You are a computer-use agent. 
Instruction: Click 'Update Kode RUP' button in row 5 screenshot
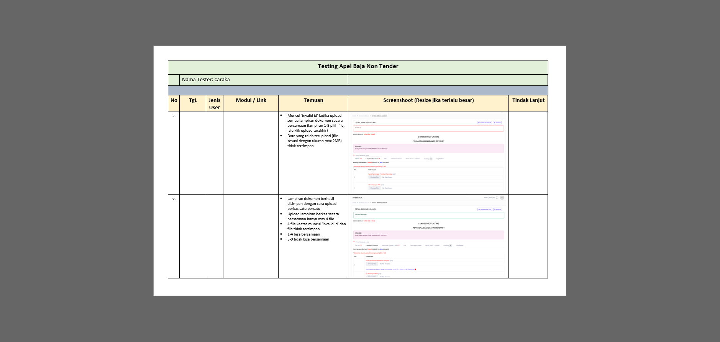pos(484,123)
